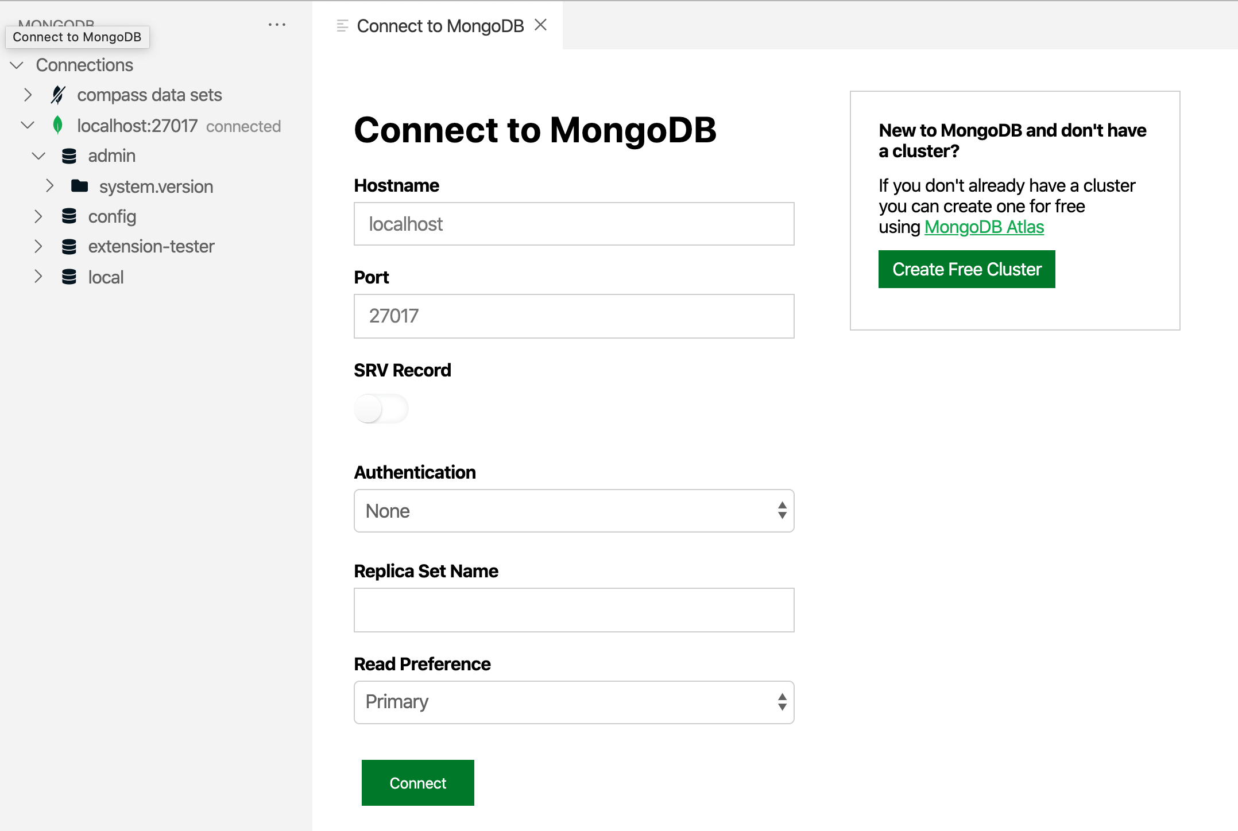Screen dimensions: 1238x831
Task: Click the system.version collection folder icon
Action: 79,186
